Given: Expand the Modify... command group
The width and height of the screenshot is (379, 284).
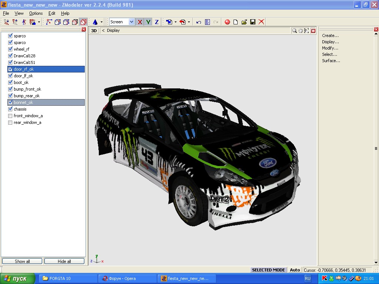Looking at the screenshot, I should (x=330, y=48).
